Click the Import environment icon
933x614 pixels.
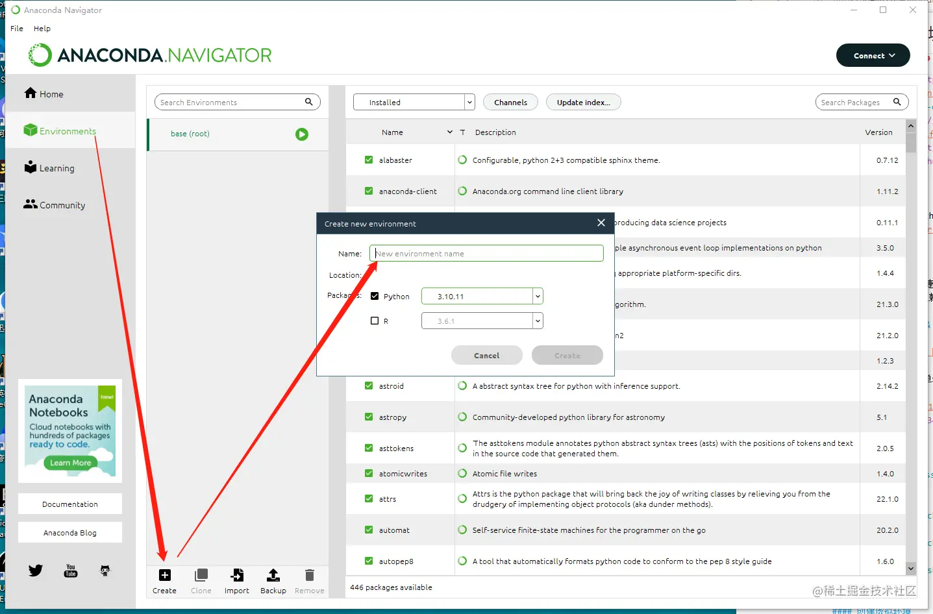click(237, 575)
